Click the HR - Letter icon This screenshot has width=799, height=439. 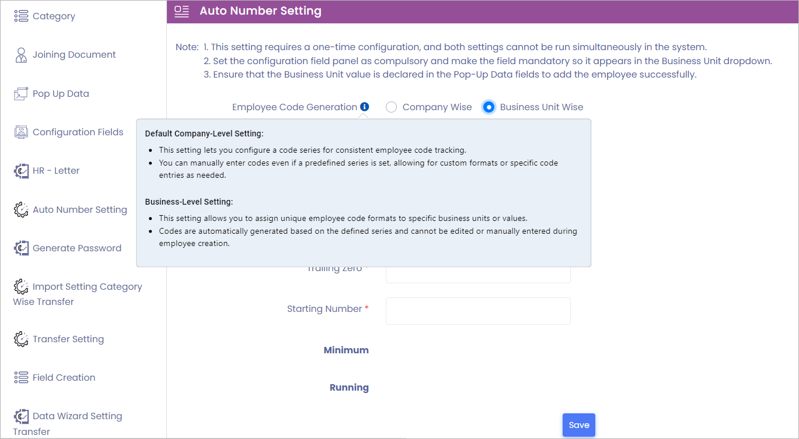point(21,171)
